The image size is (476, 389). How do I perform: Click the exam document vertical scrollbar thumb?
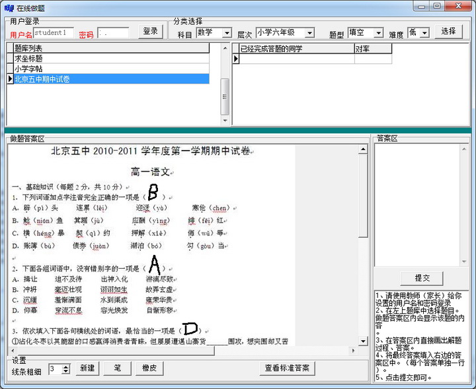[363, 196]
